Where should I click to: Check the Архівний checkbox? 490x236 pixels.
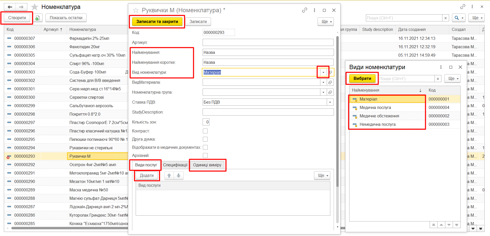coord(205,155)
